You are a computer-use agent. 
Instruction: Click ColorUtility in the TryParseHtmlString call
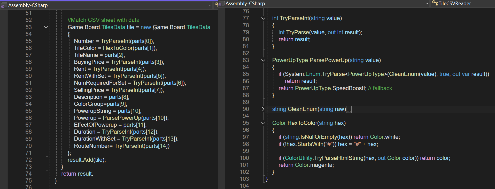(298, 158)
